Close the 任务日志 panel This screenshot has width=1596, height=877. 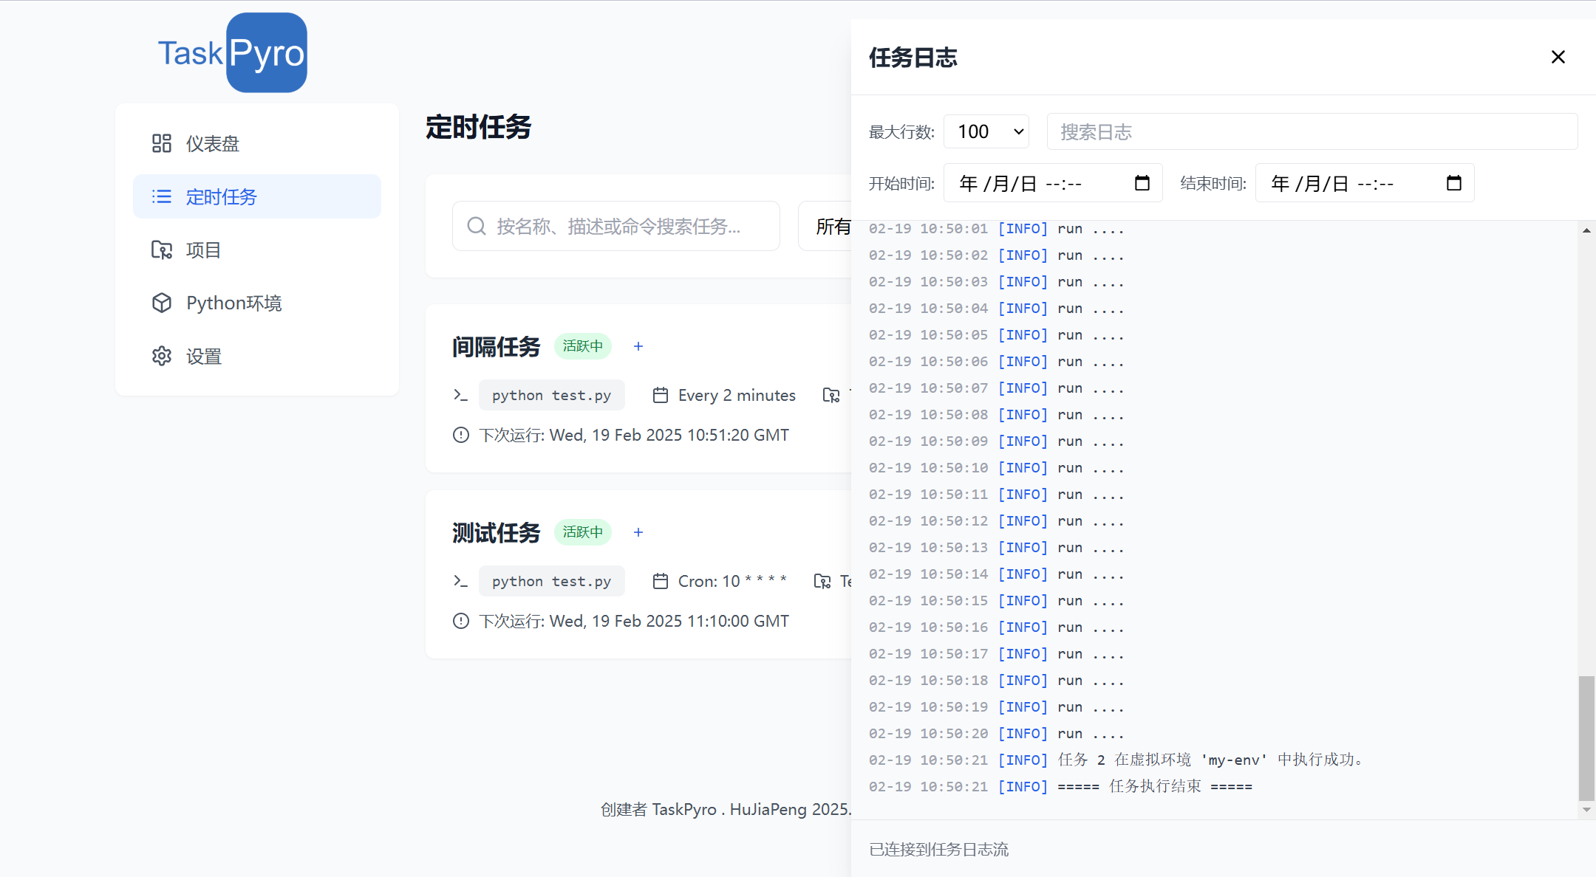coord(1558,56)
